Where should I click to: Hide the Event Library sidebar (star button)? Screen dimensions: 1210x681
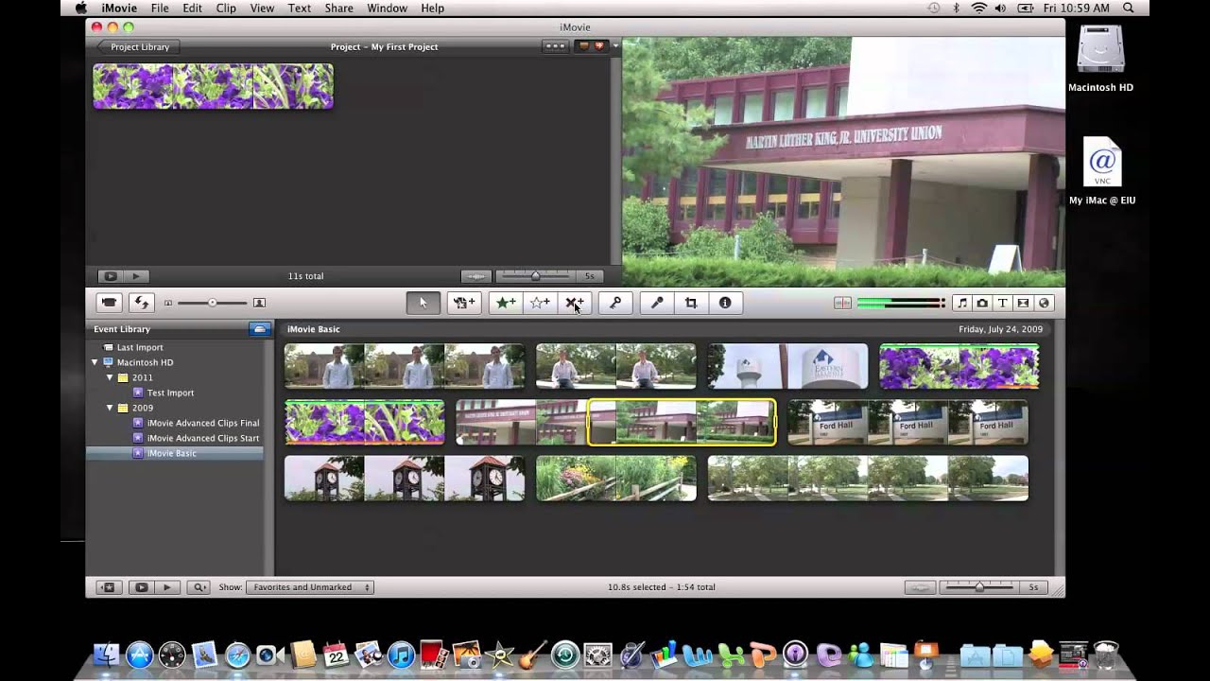[x=109, y=587]
